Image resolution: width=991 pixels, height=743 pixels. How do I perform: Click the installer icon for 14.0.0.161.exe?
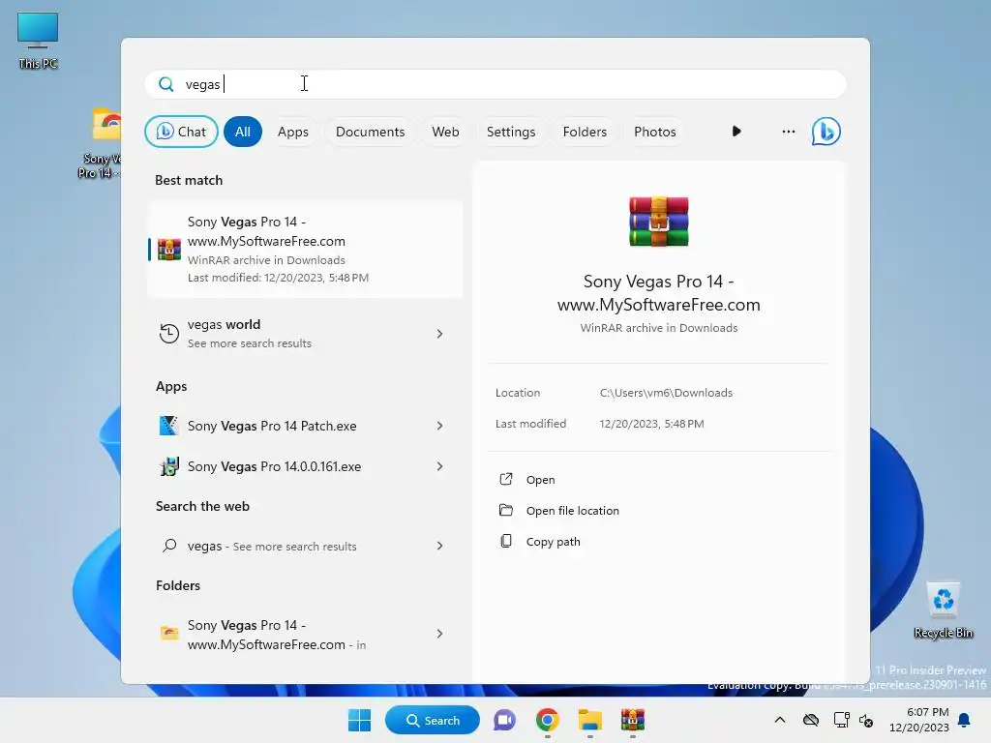point(168,466)
